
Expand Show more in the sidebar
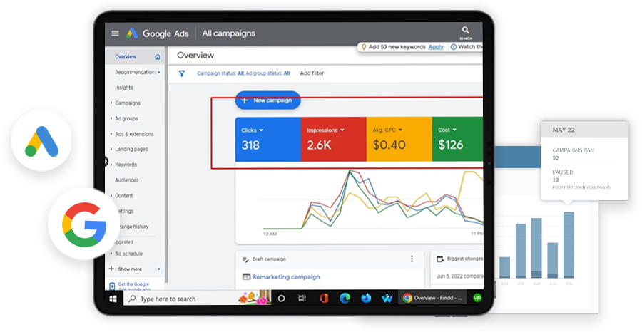point(129,269)
